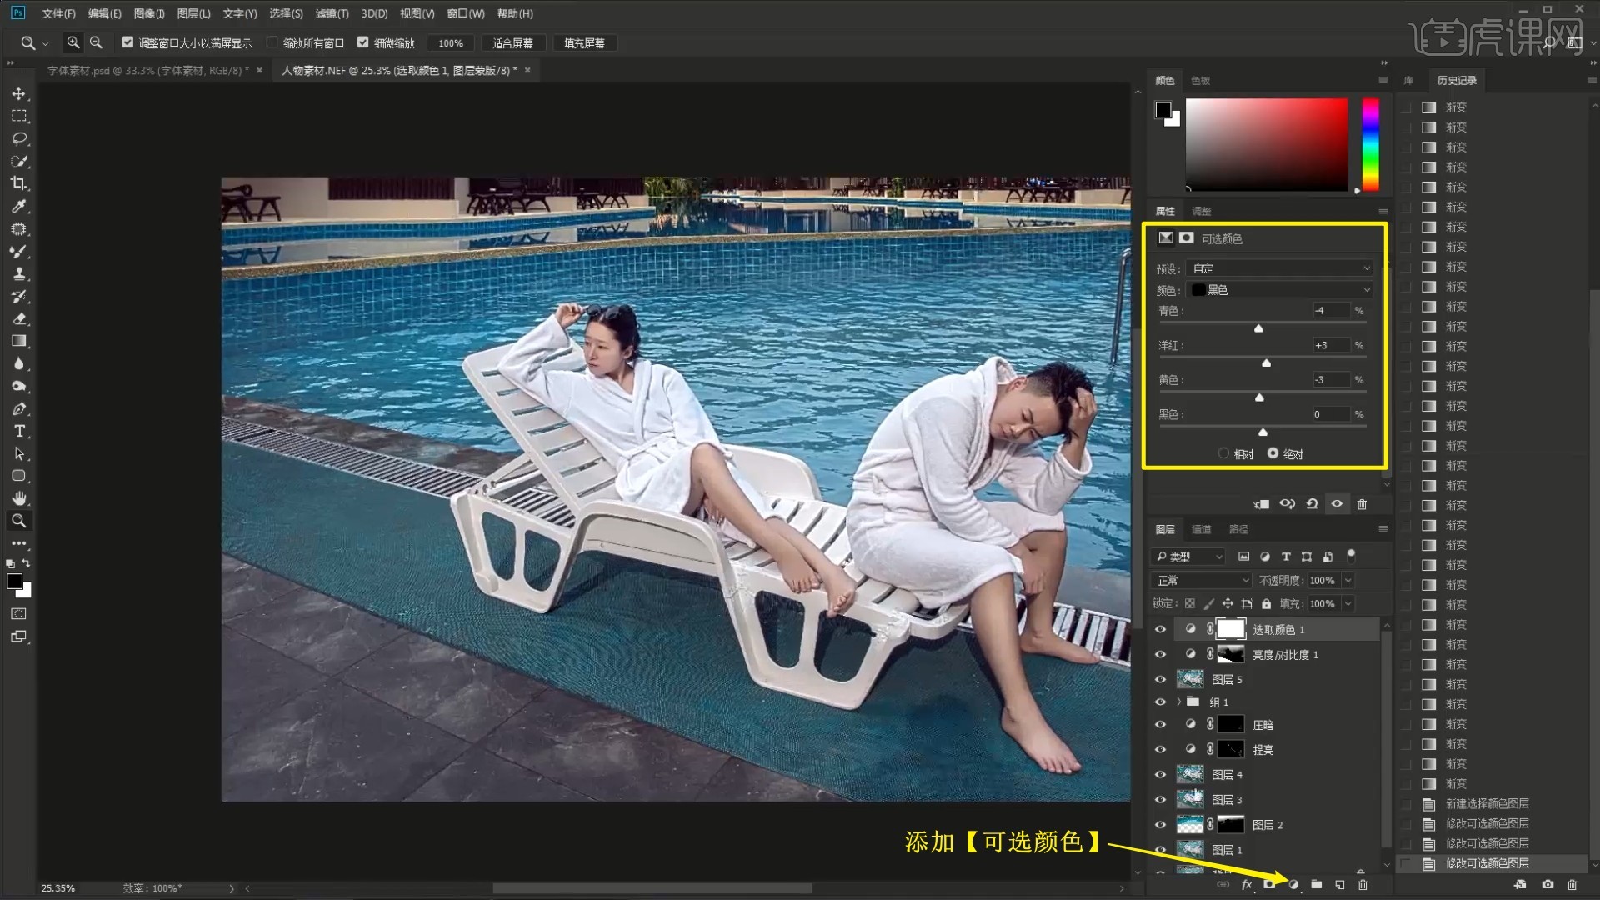Click the rainbow hue slider strip
This screenshot has height=900, width=1600.
[1370, 144]
